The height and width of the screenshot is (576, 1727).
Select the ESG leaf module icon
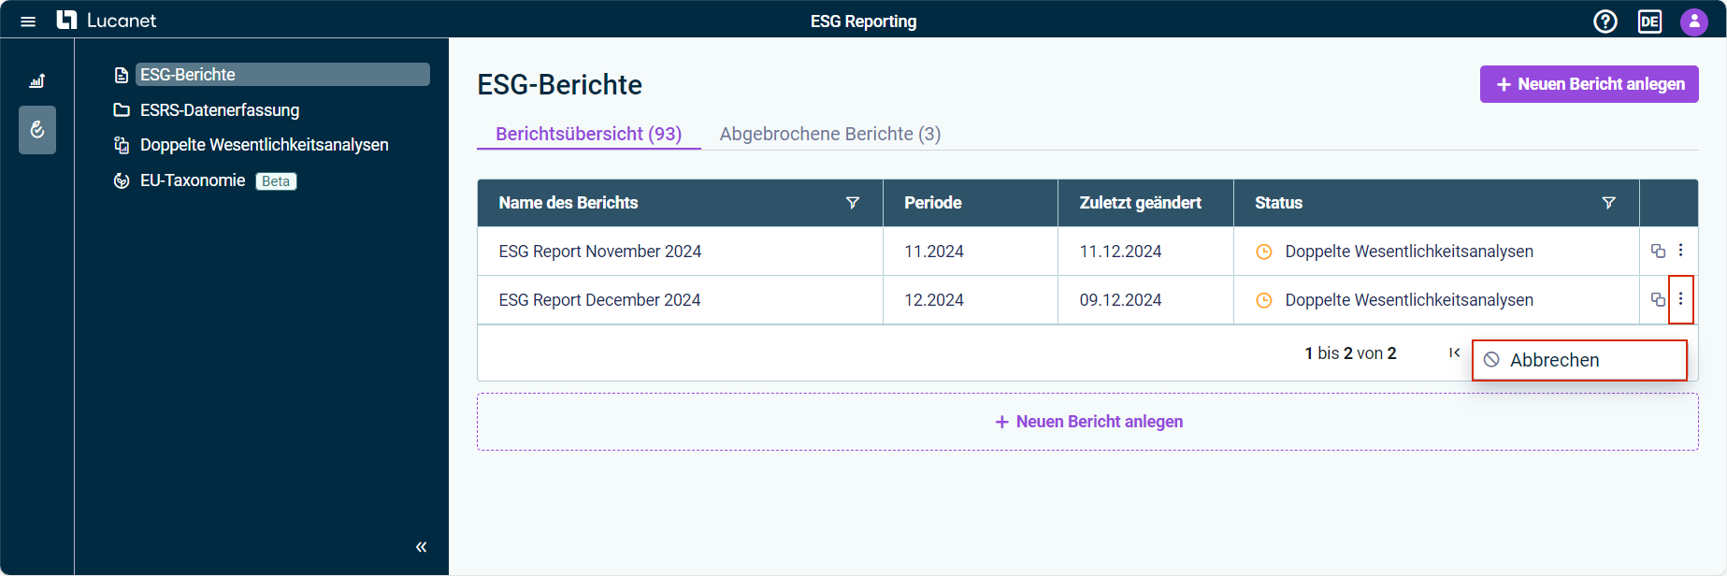(37, 129)
